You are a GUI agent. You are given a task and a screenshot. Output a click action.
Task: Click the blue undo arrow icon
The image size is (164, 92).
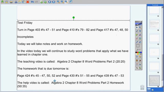(33, 2)
